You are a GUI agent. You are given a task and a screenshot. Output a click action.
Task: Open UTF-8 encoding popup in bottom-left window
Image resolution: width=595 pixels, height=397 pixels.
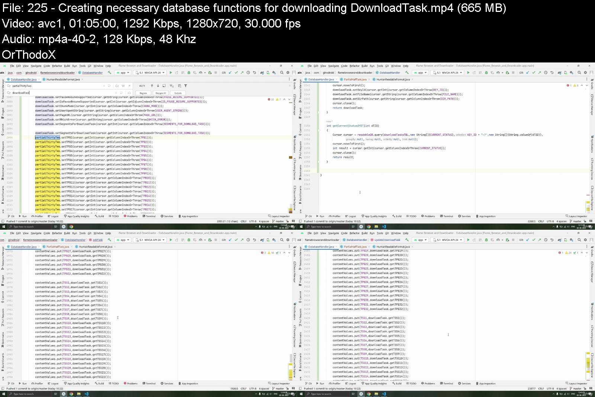tap(253, 388)
